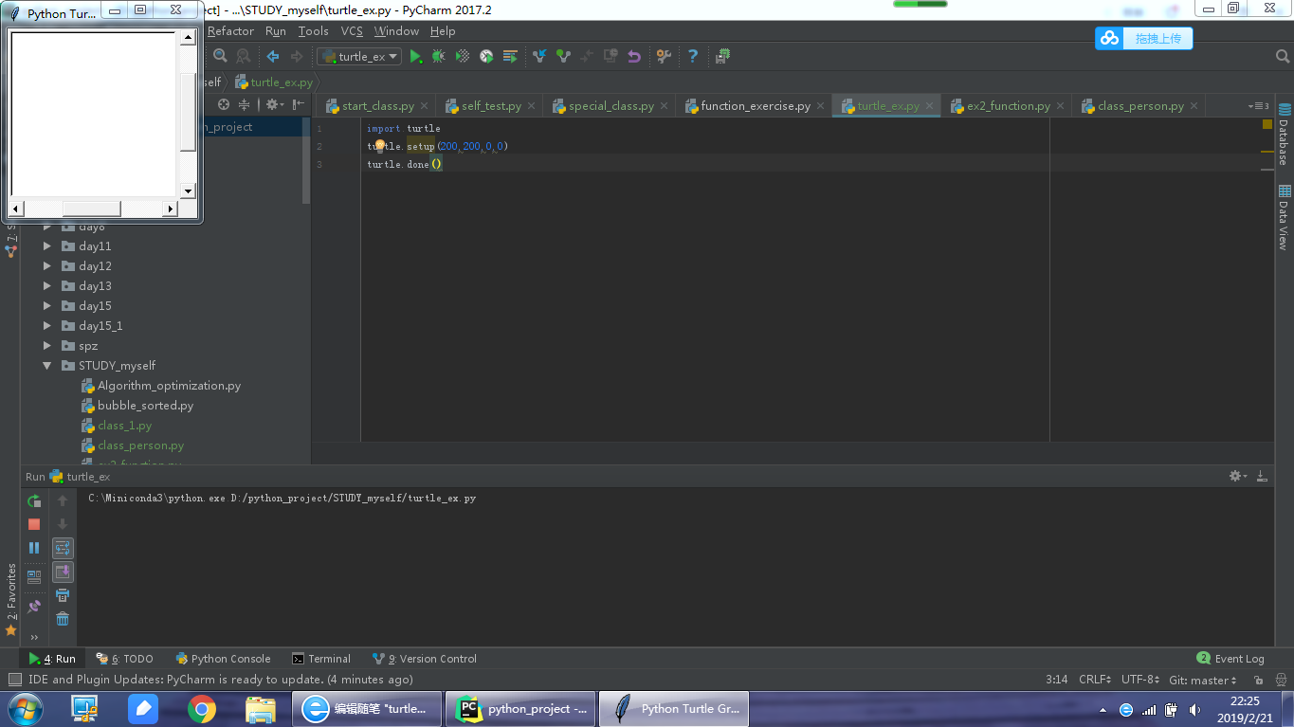Expand the day13 folder
Viewport: 1294px width, 727px height.
[x=47, y=286]
